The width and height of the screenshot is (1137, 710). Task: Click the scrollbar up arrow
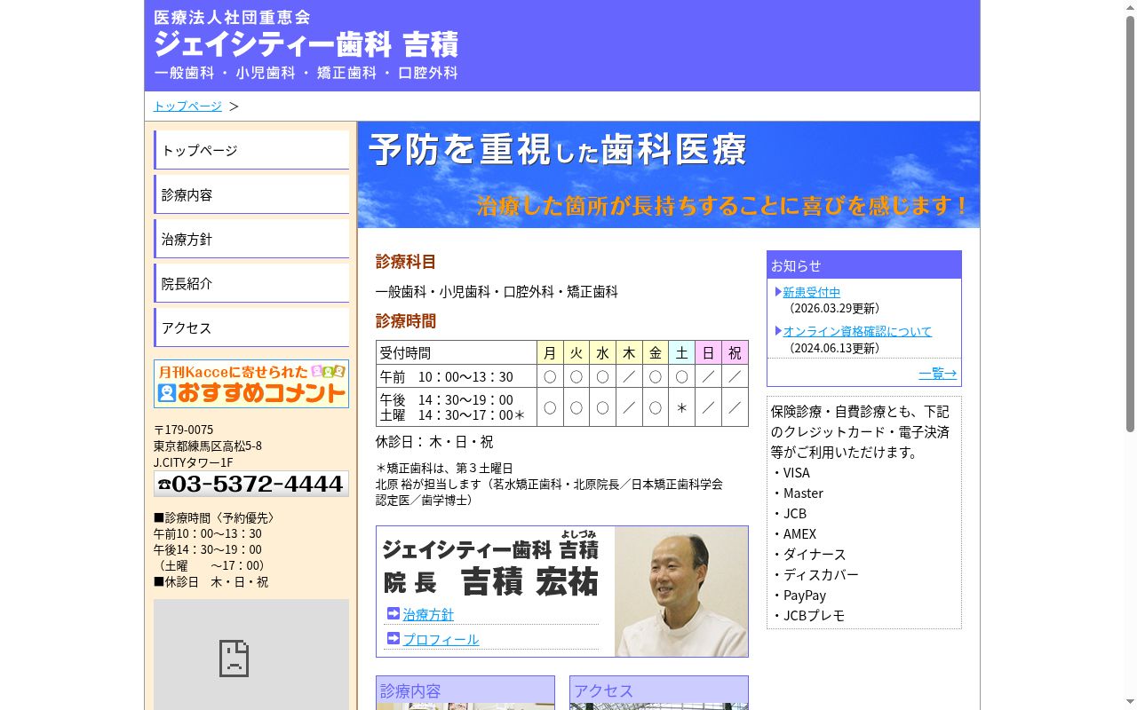click(1130, 6)
